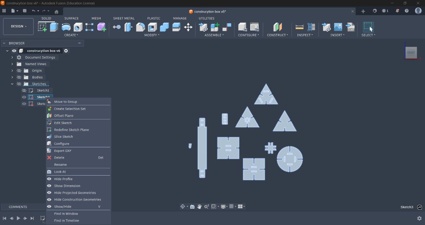Viewport: 425px width, 225px height.
Task: Click the Orbit icon in navigation bar
Action: click(182, 206)
